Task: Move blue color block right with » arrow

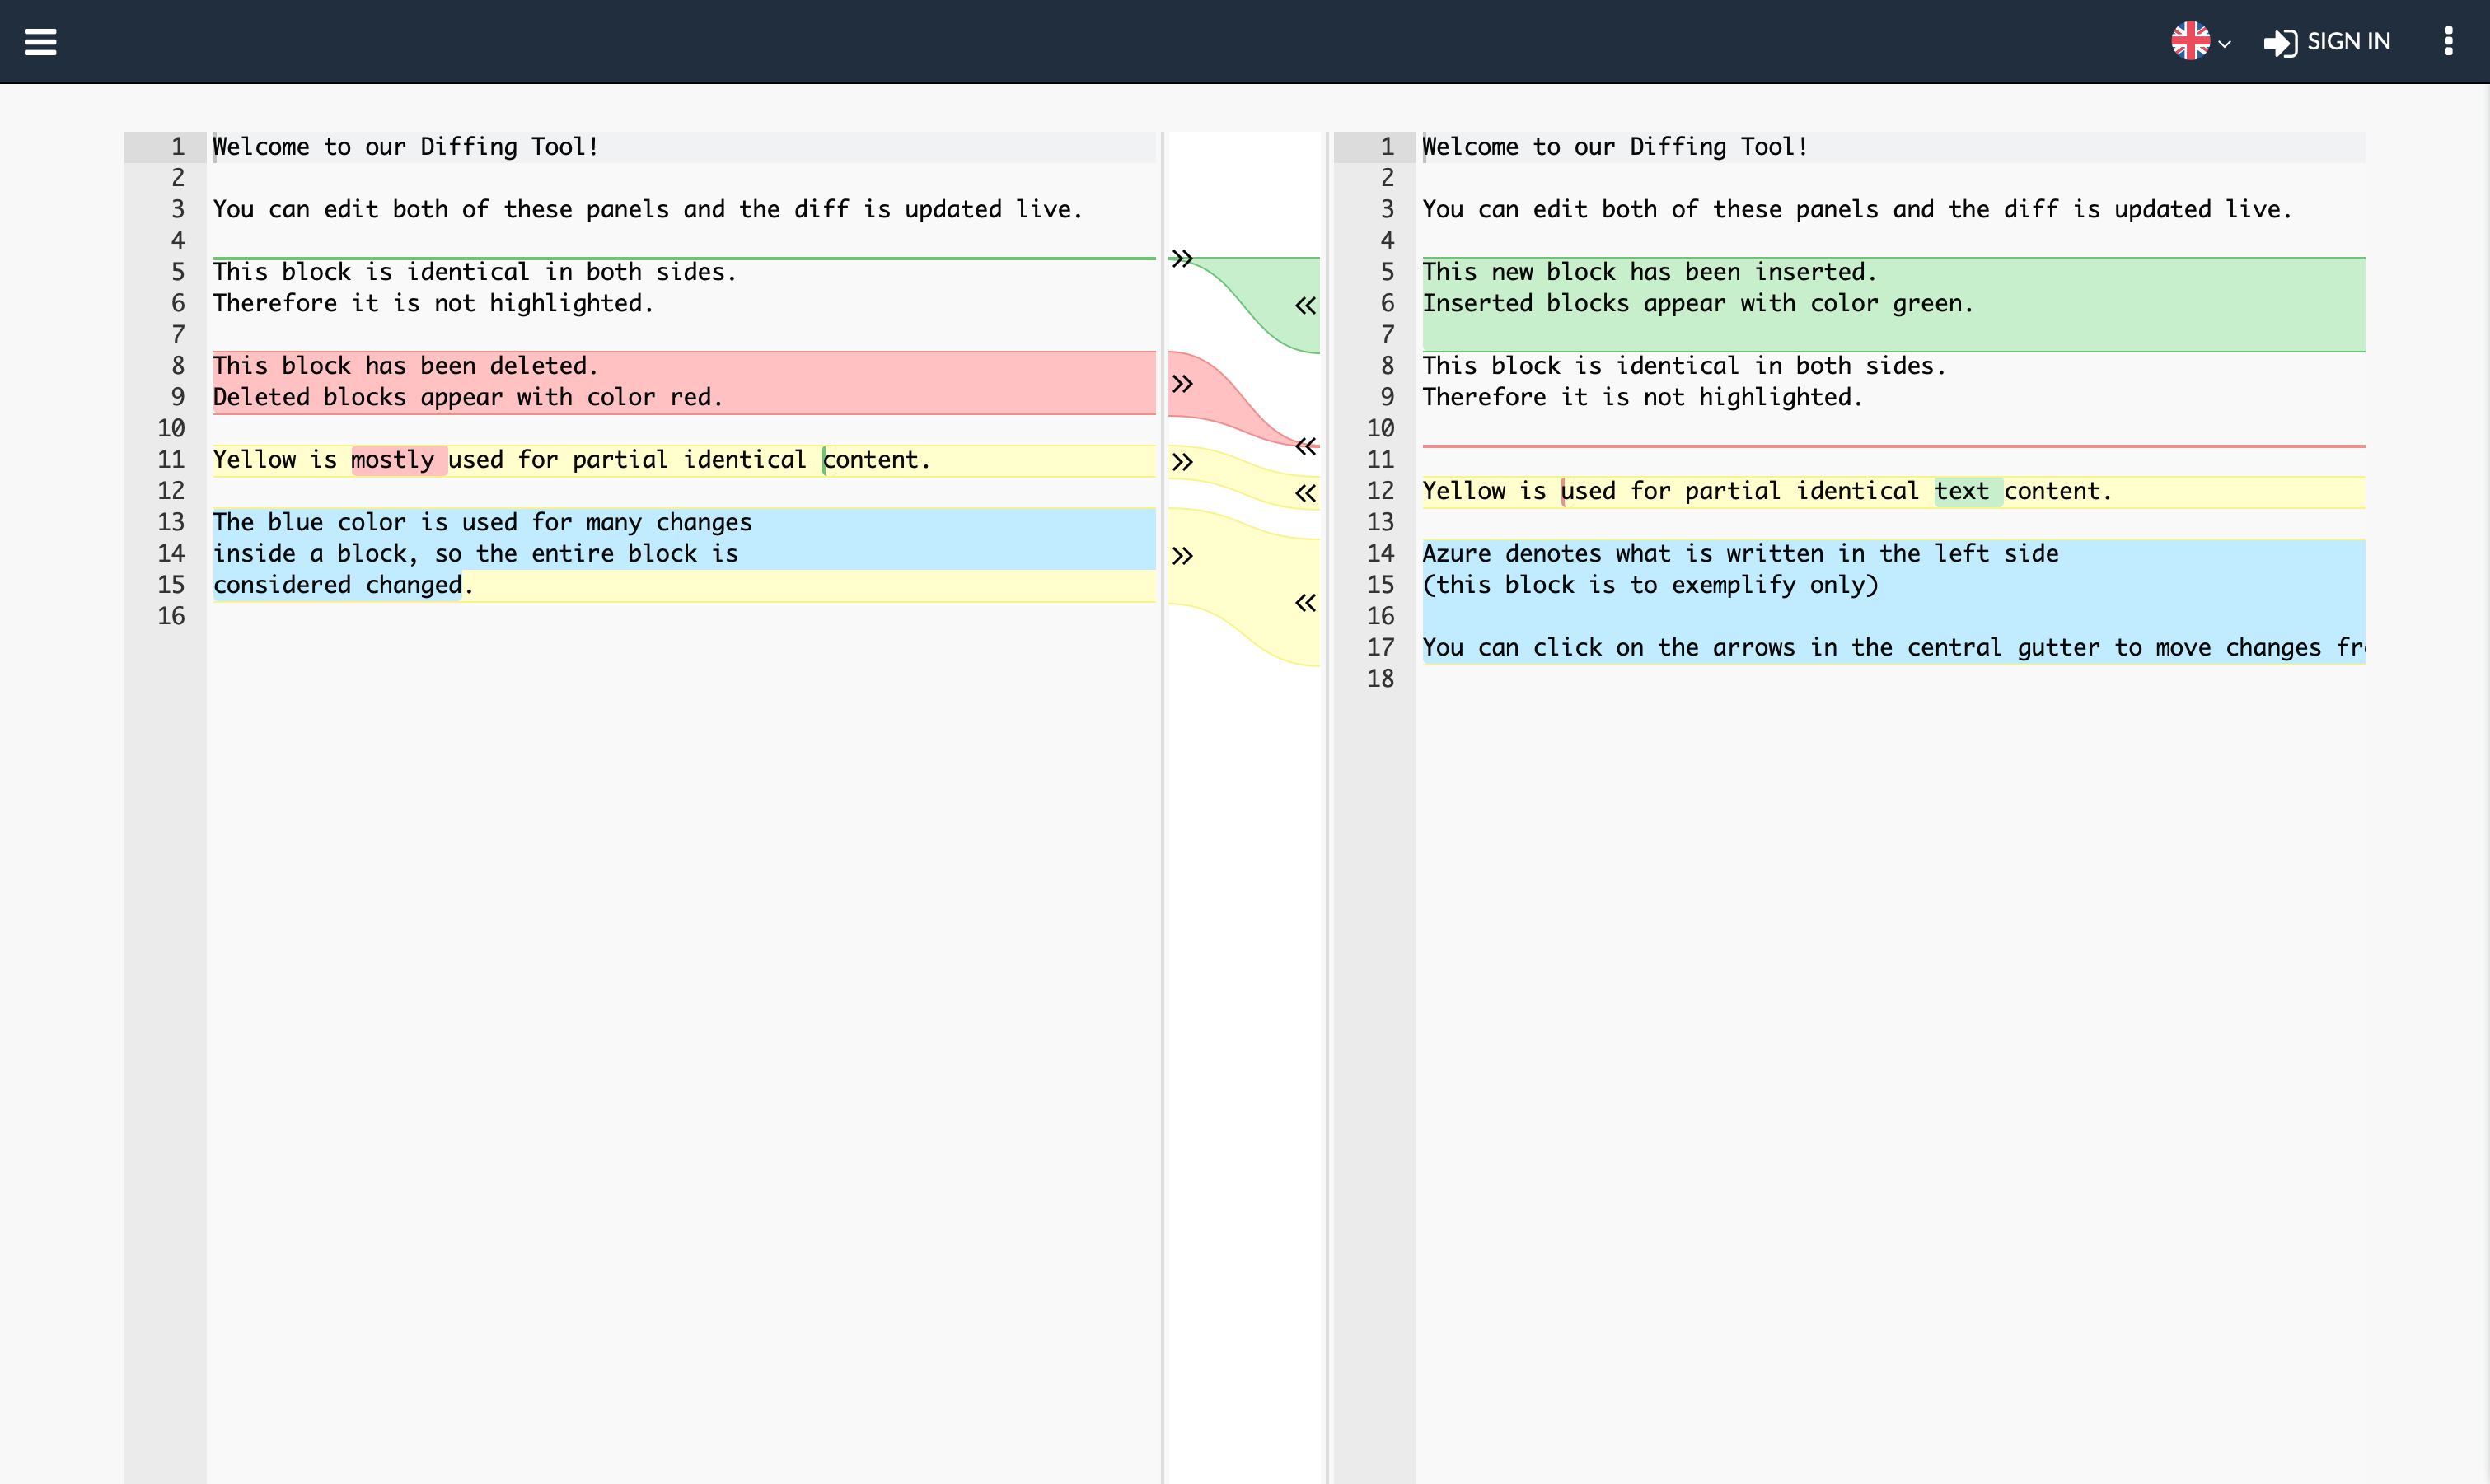Action: tap(1182, 556)
